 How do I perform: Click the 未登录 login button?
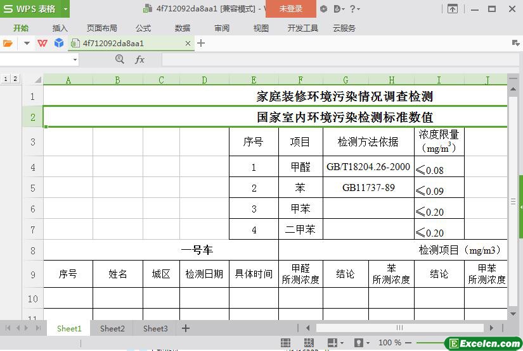pyautogui.click(x=291, y=9)
